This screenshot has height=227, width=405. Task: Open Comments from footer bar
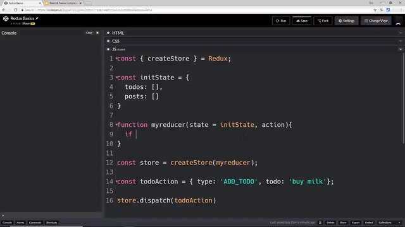[35, 223]
